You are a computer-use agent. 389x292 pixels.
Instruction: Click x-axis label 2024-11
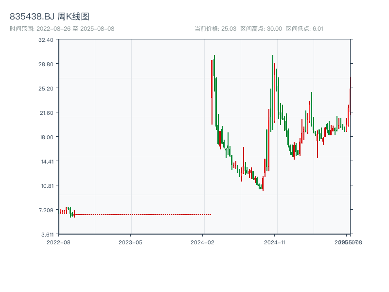(x=275, y=242)
